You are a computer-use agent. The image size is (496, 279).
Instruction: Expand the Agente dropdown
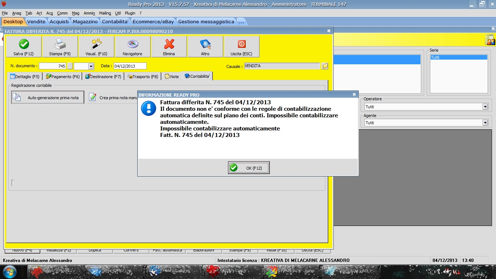tap(485, 123)
